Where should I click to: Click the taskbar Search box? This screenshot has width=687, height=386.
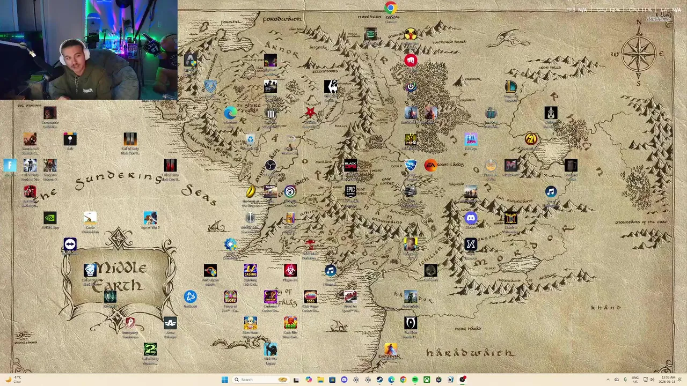click(260, 380)
